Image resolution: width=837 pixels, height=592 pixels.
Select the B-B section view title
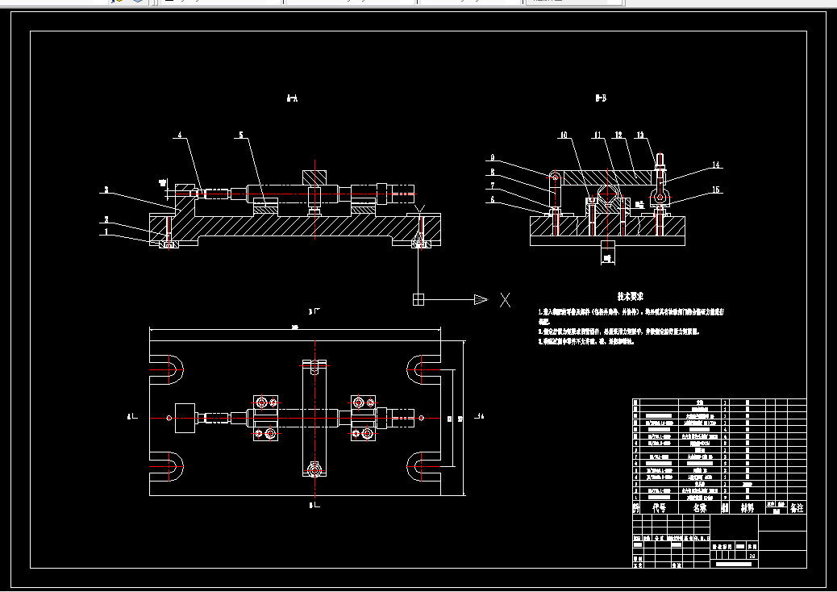(x=601, y=98)
